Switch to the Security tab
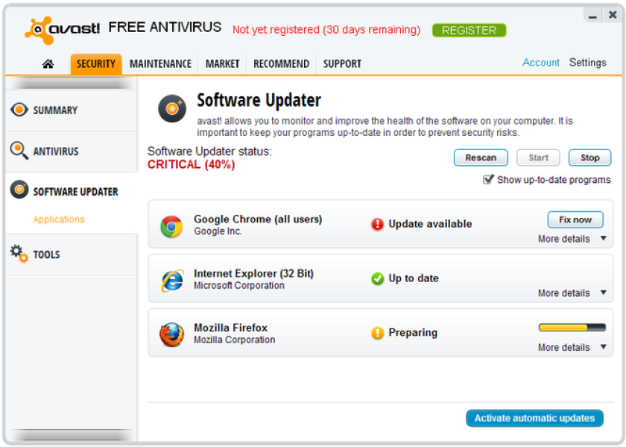Image resolution: width=626 pixels, height=447 pixels. (96, 64)
